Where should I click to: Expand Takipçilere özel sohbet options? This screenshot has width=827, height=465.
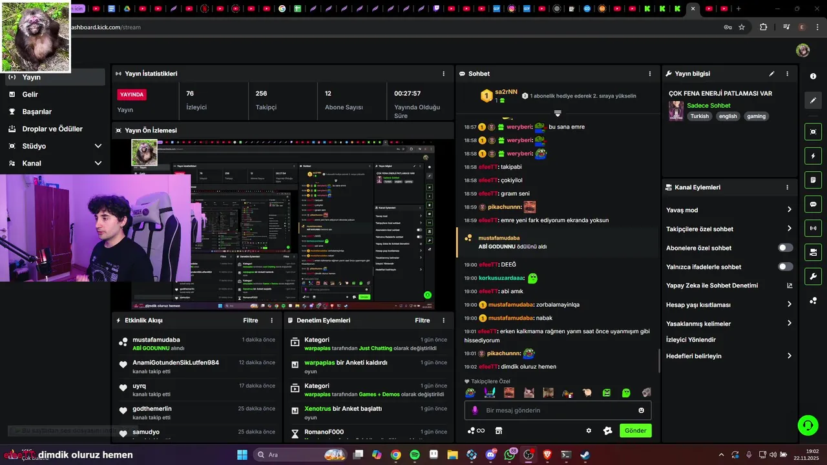tap(790, 229)
